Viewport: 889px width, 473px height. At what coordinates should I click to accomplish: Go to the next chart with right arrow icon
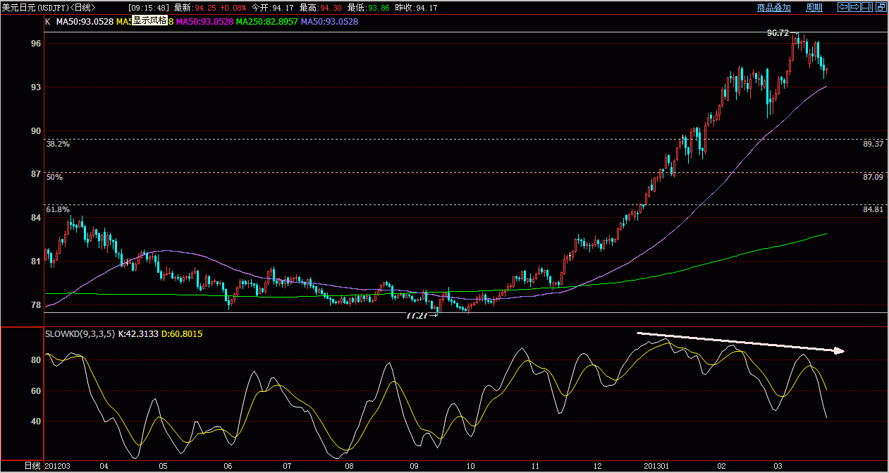[x=855, y=7]
